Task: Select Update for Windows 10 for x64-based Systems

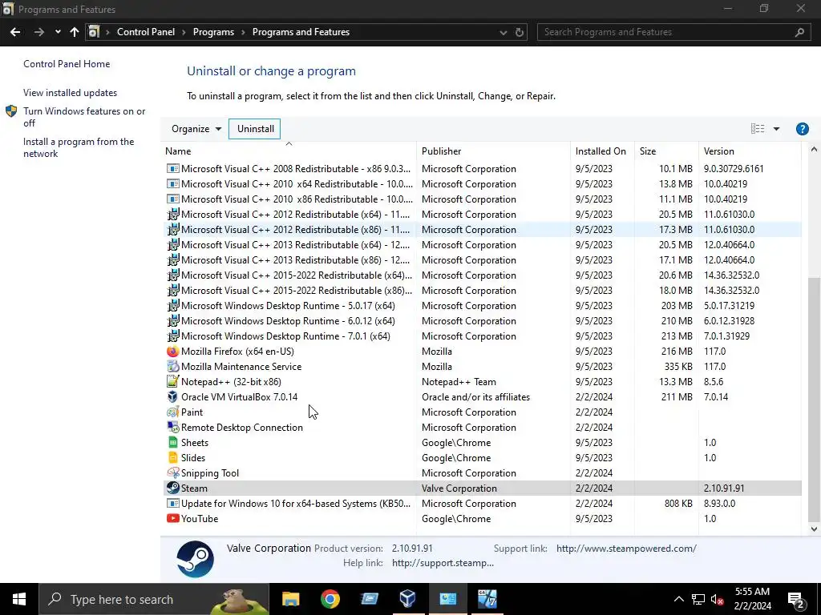Action: 482,504
